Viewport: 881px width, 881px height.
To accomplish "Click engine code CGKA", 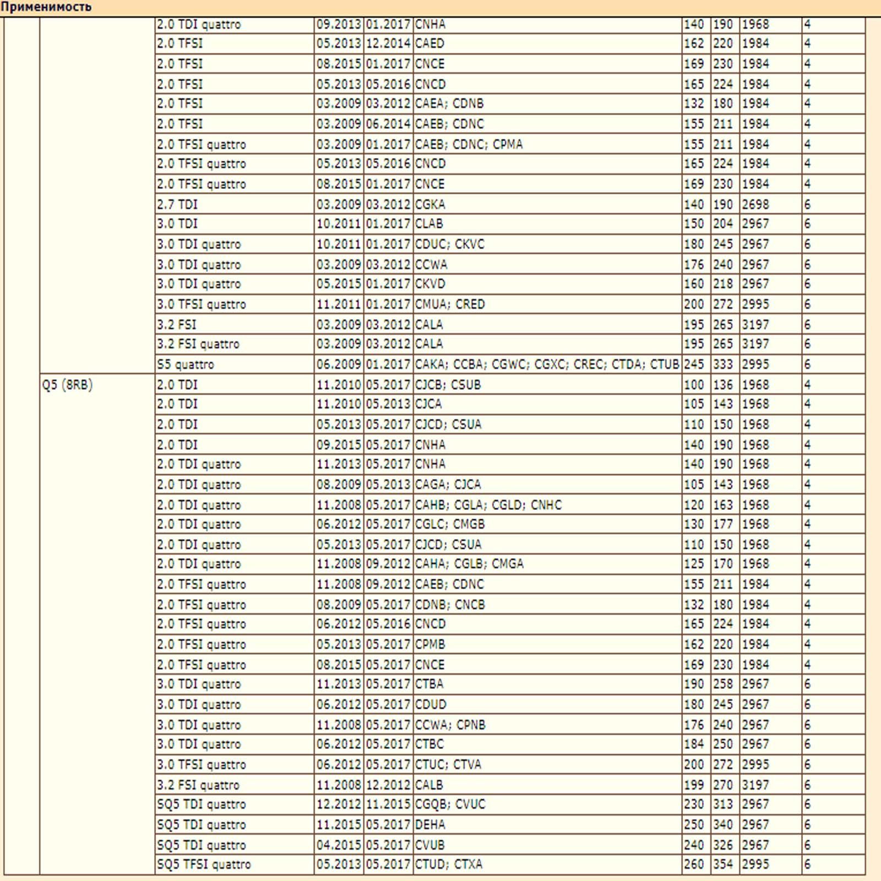I will 430,204.
